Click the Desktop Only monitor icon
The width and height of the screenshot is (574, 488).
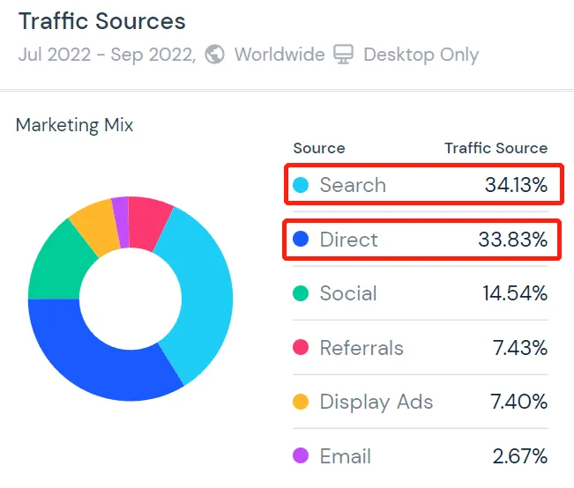[x=343, y=54]
